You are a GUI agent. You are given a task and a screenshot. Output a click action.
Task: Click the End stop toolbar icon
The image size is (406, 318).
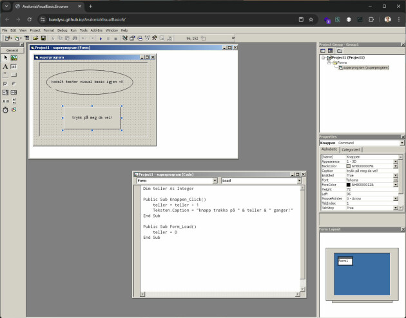coord(115,39)
